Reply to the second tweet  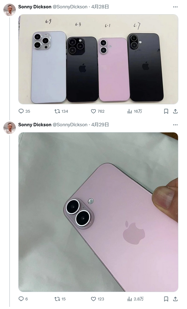21,299
